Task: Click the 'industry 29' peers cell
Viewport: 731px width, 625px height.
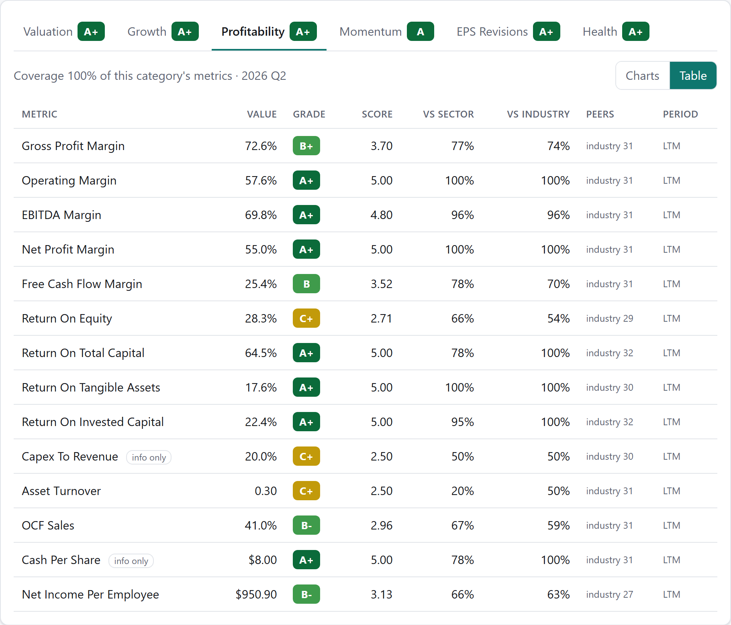Action: [x=609, y=319]
